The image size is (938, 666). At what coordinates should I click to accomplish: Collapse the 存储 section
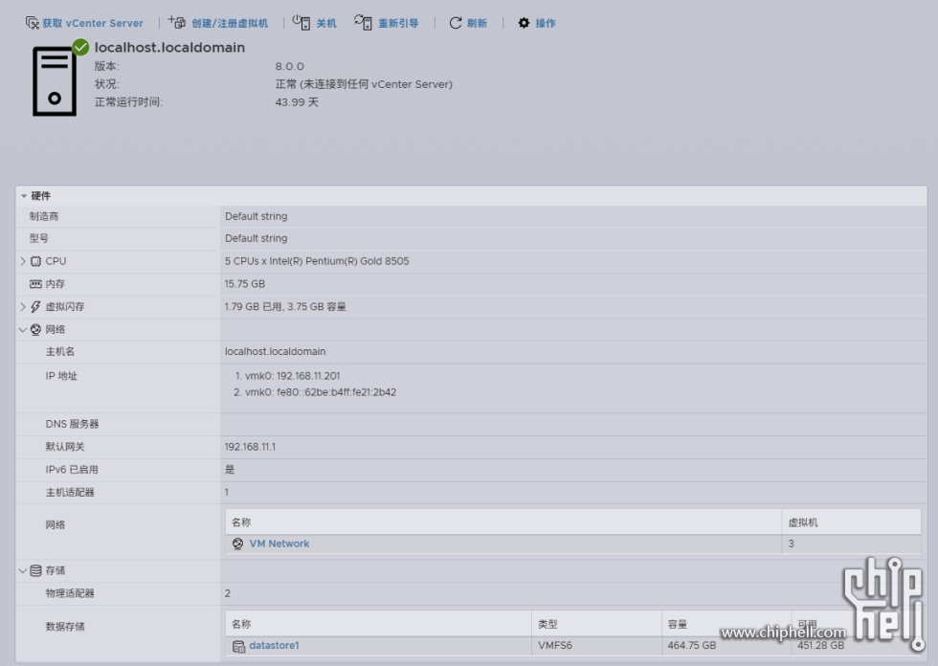(23, 570)
